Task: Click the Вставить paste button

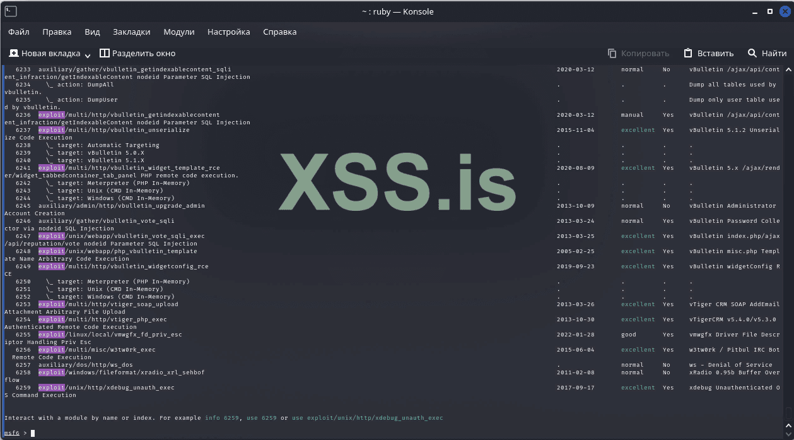Action: 709,54
